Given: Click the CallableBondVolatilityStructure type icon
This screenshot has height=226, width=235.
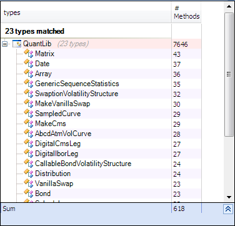Looking at the screenshot, I should pyautogui.click(x=29, y=164).
